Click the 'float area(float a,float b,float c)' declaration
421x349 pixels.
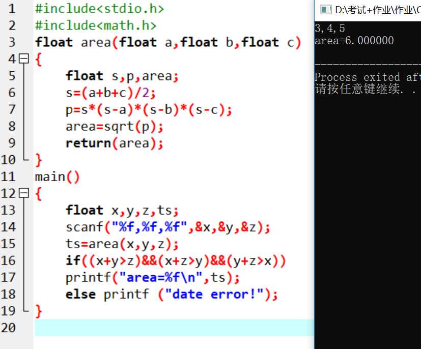[168, 42]
